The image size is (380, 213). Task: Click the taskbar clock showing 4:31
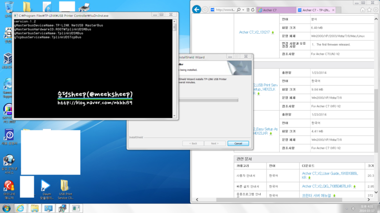click(367, 208)
